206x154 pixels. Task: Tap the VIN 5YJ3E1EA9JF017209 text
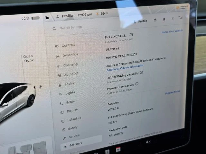tap(122, 56)
